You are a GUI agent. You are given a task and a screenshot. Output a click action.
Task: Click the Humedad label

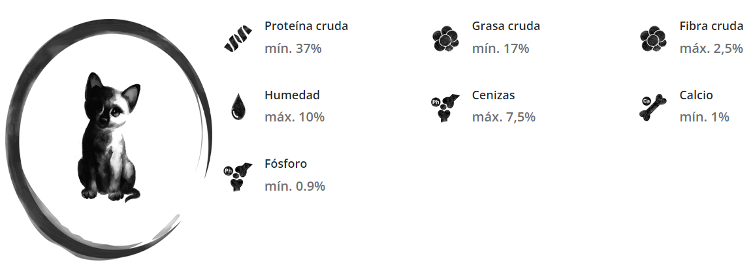coord(292,95)
